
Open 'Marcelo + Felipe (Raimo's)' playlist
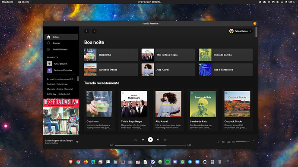[x=60, y=89]
